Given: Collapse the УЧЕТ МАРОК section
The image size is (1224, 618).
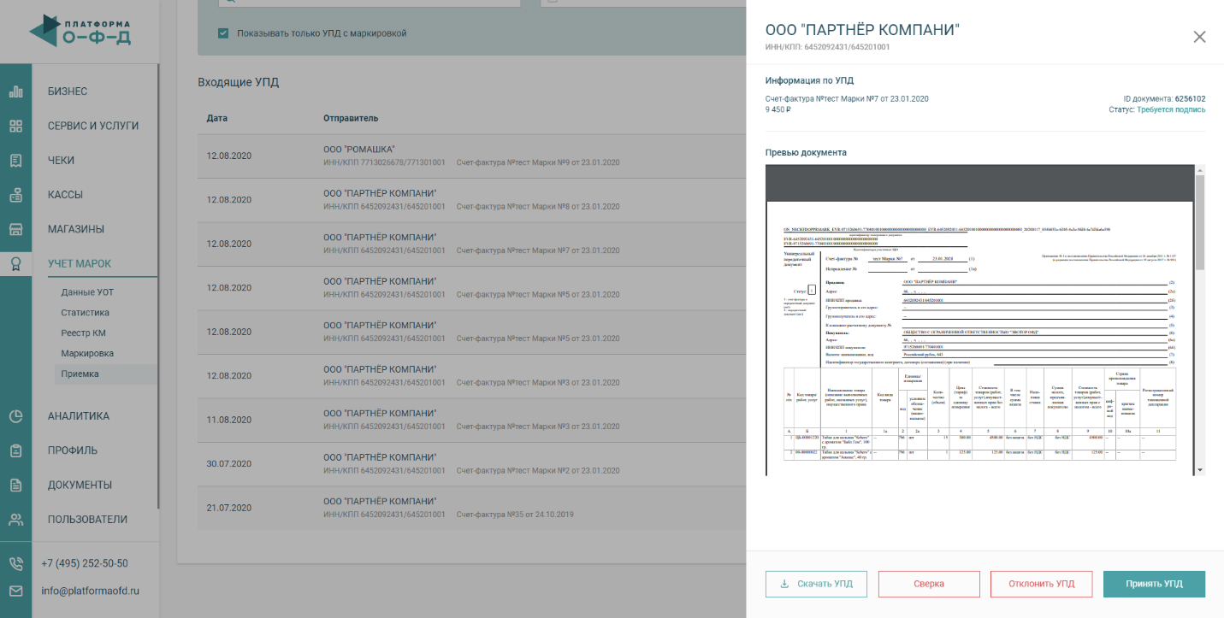Looking at the screenshot, I should (80, 263).
